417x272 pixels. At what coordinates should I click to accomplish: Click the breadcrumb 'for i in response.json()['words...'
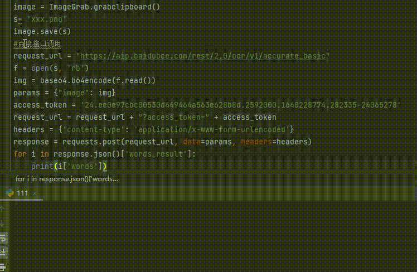tap(67, 179)
